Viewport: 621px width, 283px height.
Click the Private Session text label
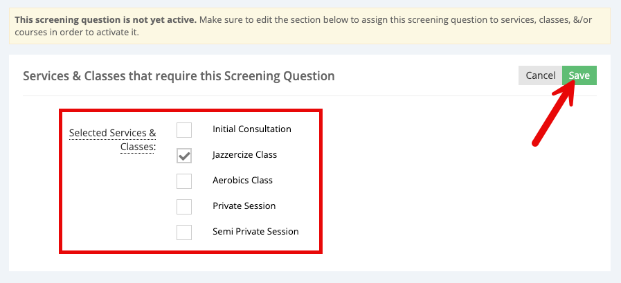click(244, 206)
